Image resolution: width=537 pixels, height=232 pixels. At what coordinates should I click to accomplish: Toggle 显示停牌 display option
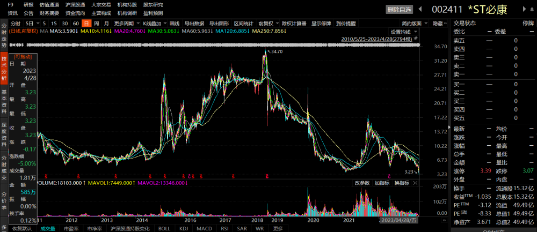321,24
